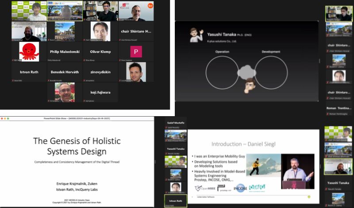The height and width of the screenshot is (208, 354).
Task: Click the bearded man's office video in gallery
Action: tap(29, 31)
